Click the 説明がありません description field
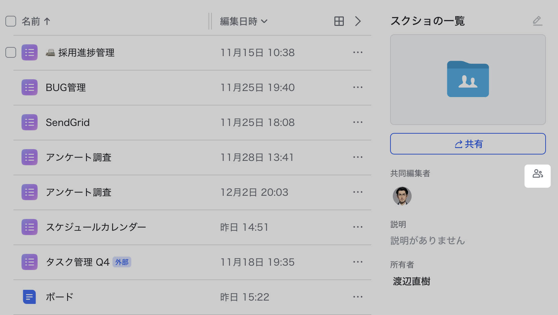This screenshot has height=315, width=558. click(427, 241)
